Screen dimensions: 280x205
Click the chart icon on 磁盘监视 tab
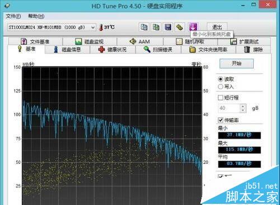click(78, 41)
